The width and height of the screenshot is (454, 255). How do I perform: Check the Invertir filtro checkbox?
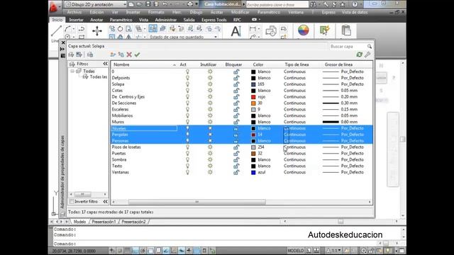pos(72,201)
